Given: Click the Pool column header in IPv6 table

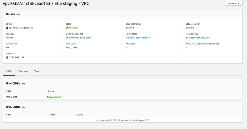Looking at the screenshot, I should coord(53,115).
